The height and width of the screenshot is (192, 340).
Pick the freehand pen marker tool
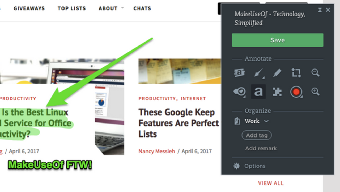click(277, 73)
